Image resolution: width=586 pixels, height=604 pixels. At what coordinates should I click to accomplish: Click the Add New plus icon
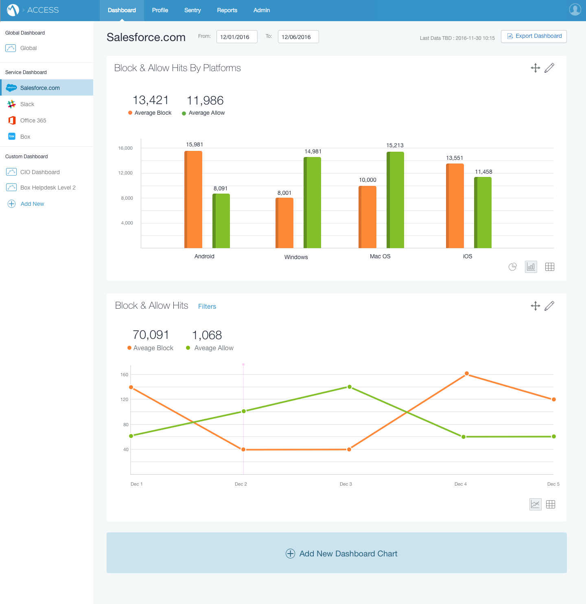(12, 204)
